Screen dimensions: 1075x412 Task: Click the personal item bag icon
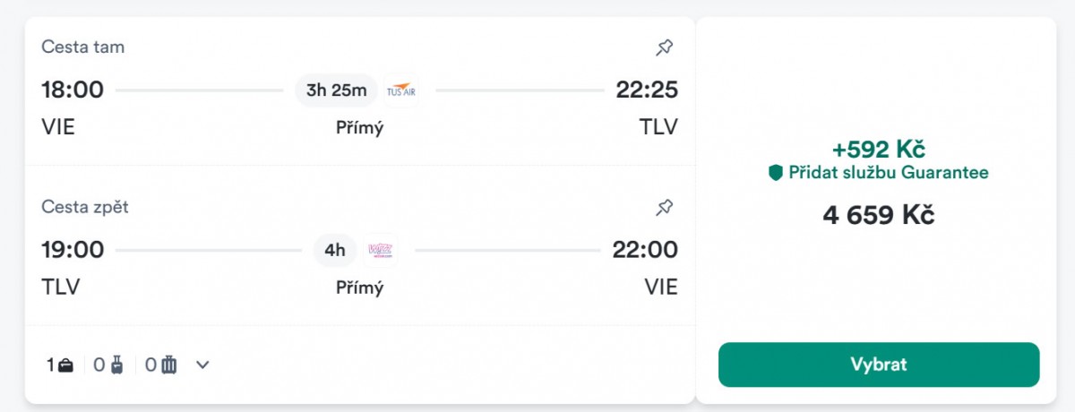[65, 365]
